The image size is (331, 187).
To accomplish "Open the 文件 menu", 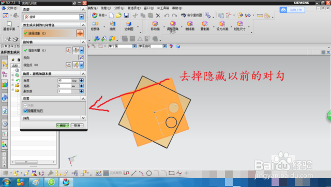I will click(x=10, y=8).
